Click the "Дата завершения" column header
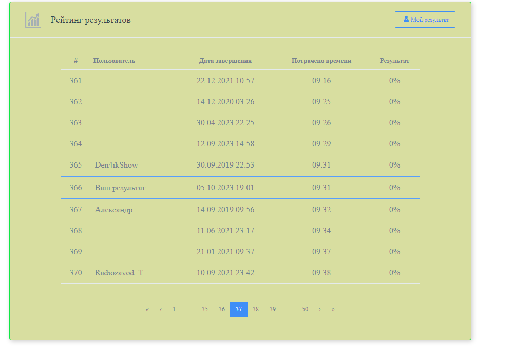 point(225,61)
